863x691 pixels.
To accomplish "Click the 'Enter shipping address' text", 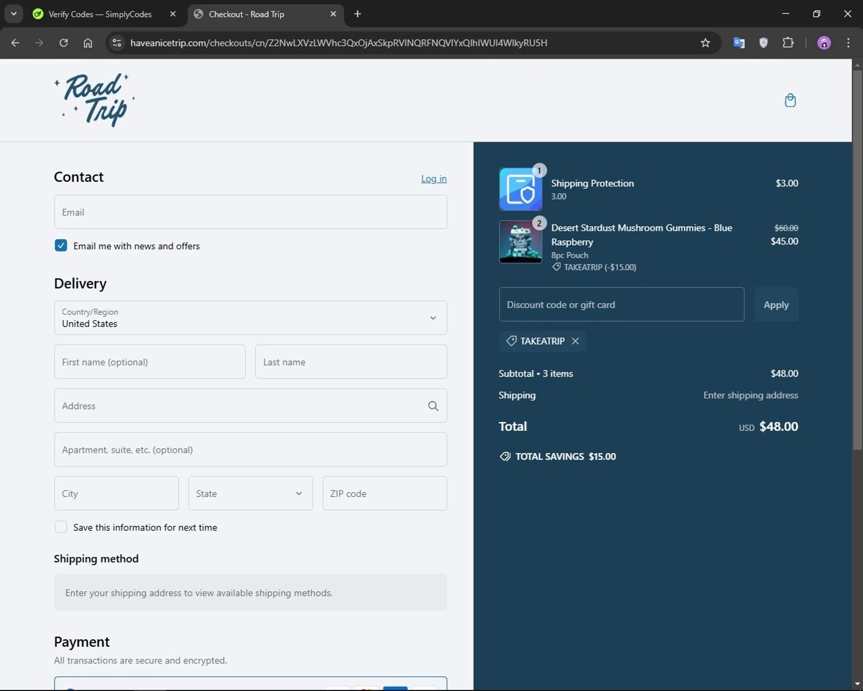I will tap(750, 395).
